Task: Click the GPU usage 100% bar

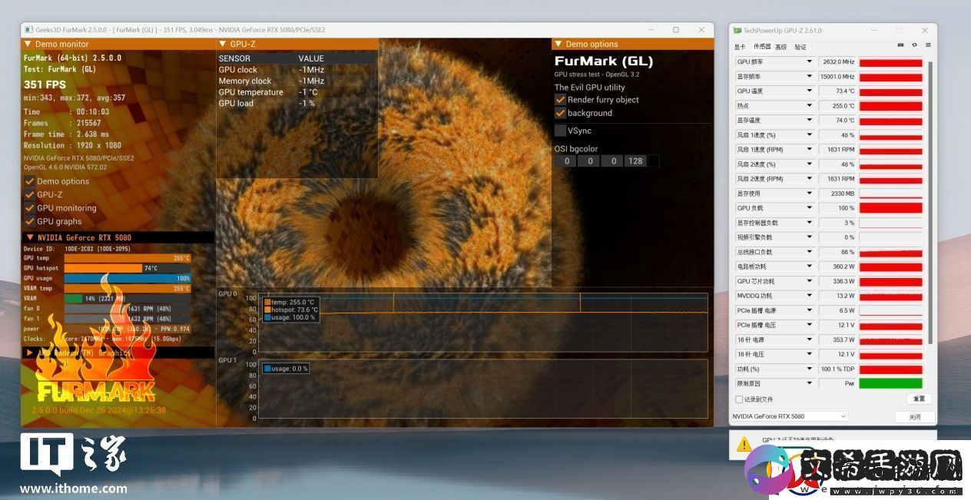Action: pyautogui.click(x=128, y=278)
